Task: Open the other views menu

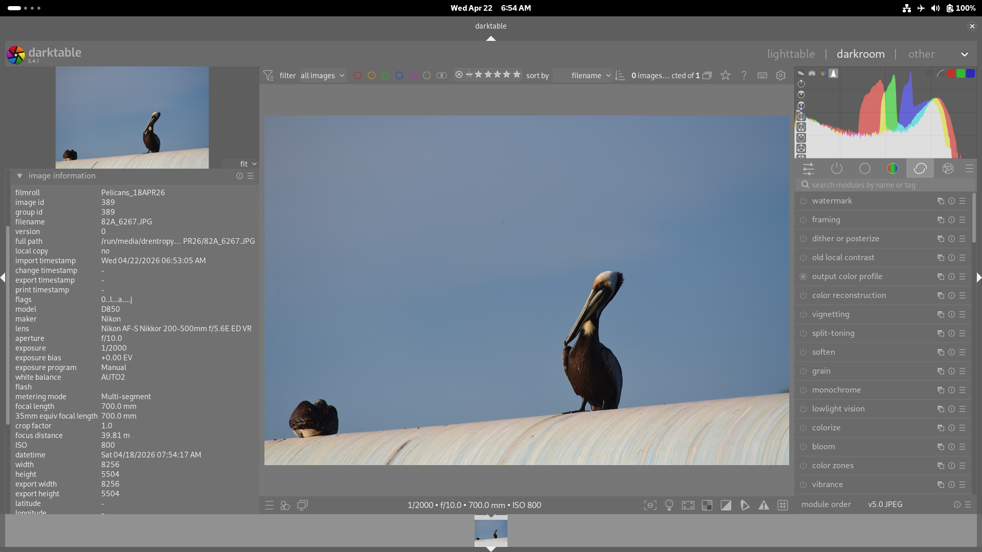Action: [921, 54]
